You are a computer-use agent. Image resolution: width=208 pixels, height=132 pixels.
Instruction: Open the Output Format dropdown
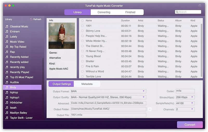point(143,91)
